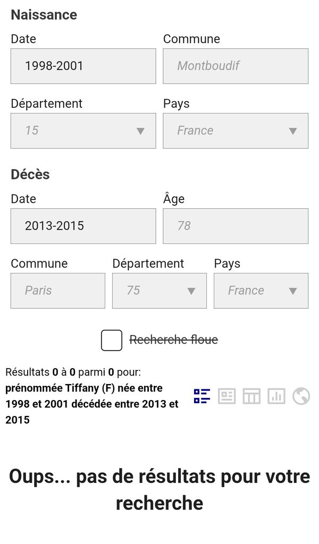
Task: Click the birth Commune field Montboudif
Action: [x=236, y=66]
